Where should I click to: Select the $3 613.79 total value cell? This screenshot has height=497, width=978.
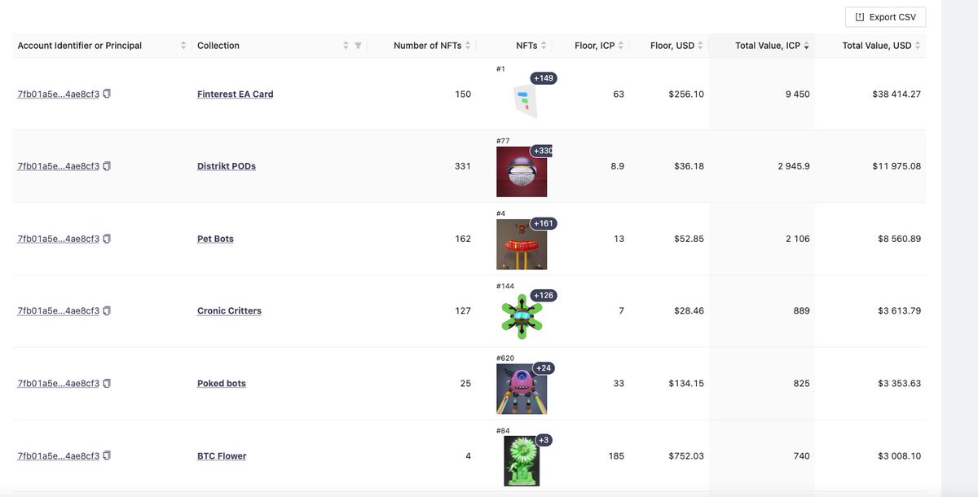(899, 310)
